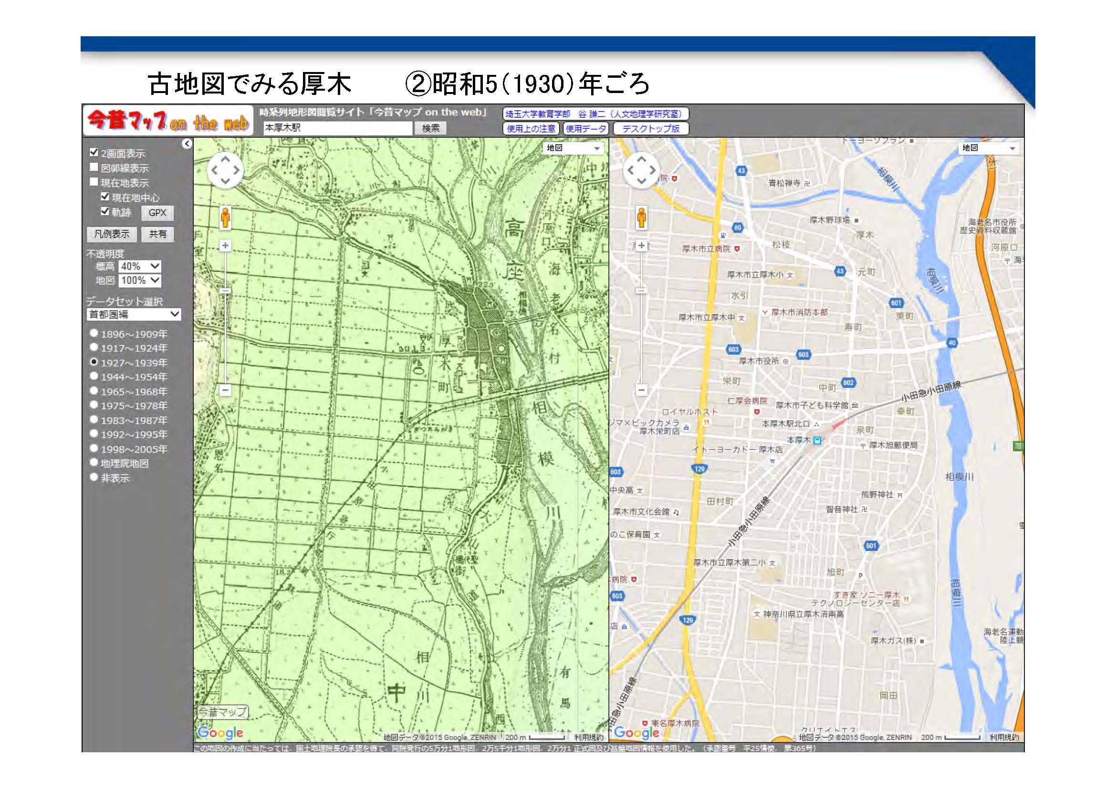Screen dimensions: 1116x789
Task: Open the 使用データ link
Action: pyautogui.click(x=586, y=129)
